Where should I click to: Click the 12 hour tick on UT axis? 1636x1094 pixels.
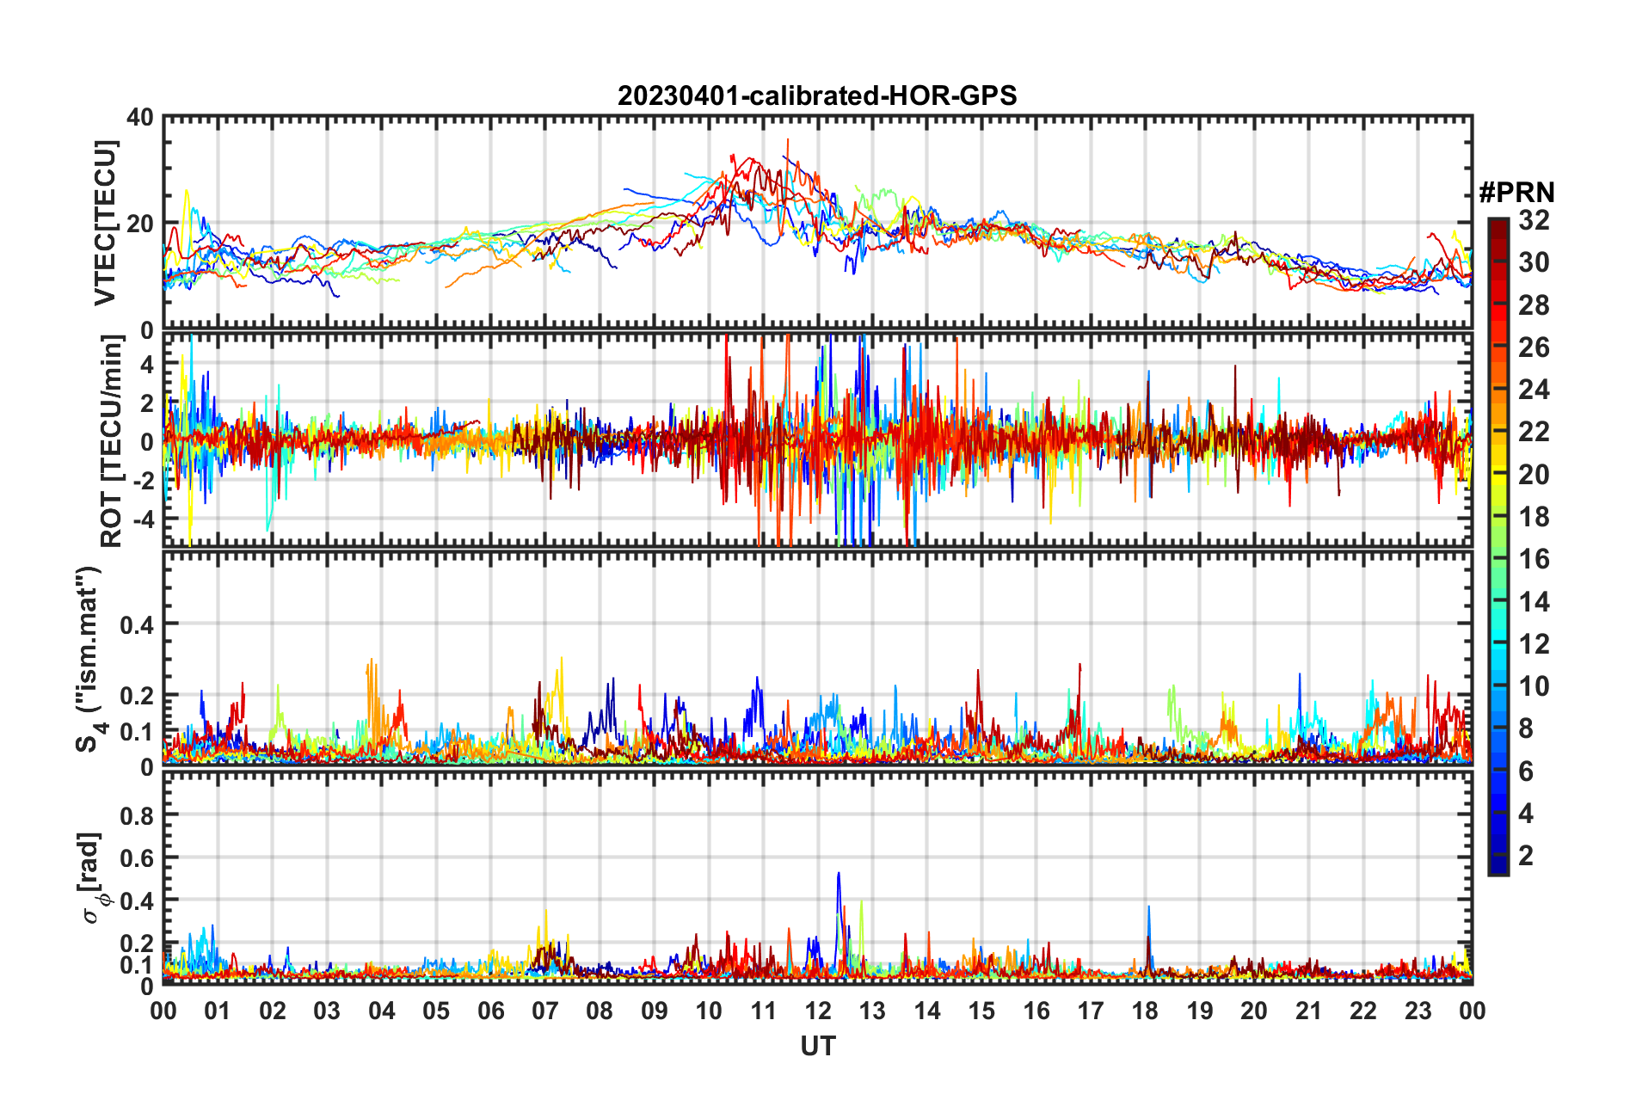click(818, 1011)
